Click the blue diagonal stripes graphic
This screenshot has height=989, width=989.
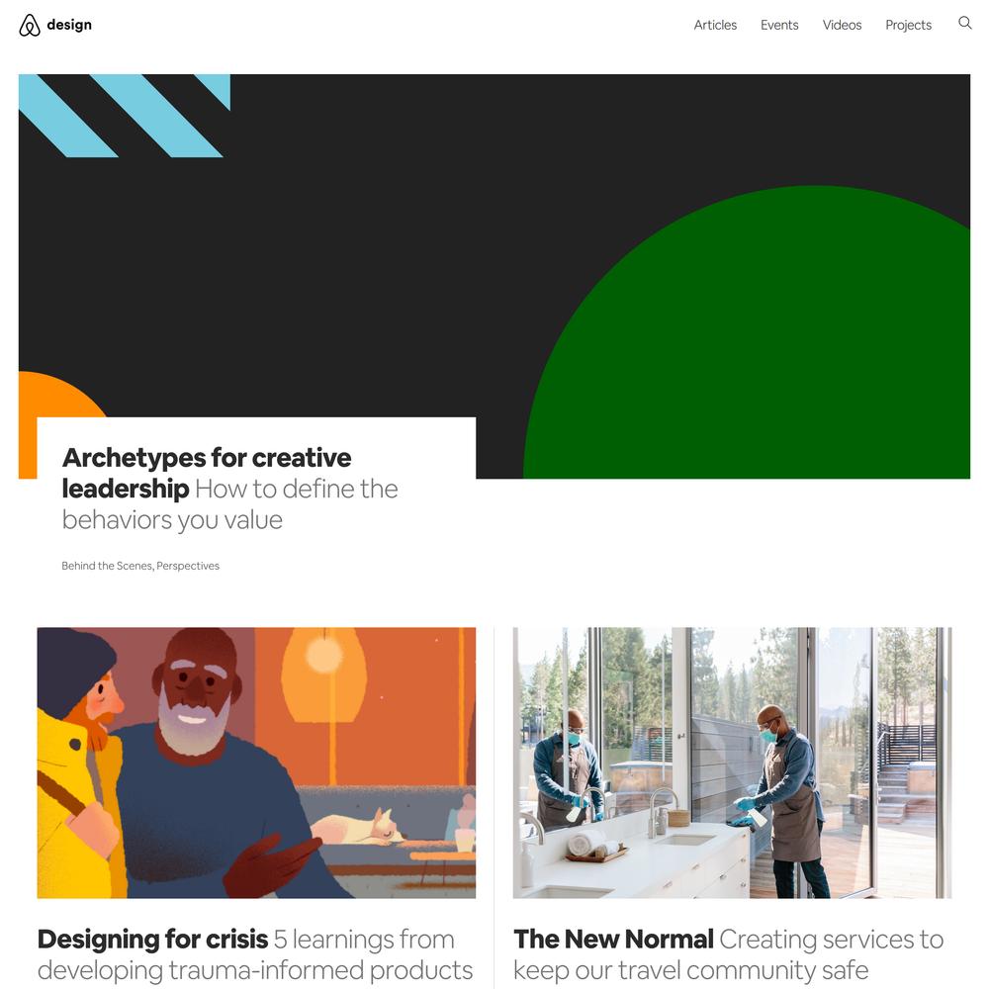click(x=125, y=116)
